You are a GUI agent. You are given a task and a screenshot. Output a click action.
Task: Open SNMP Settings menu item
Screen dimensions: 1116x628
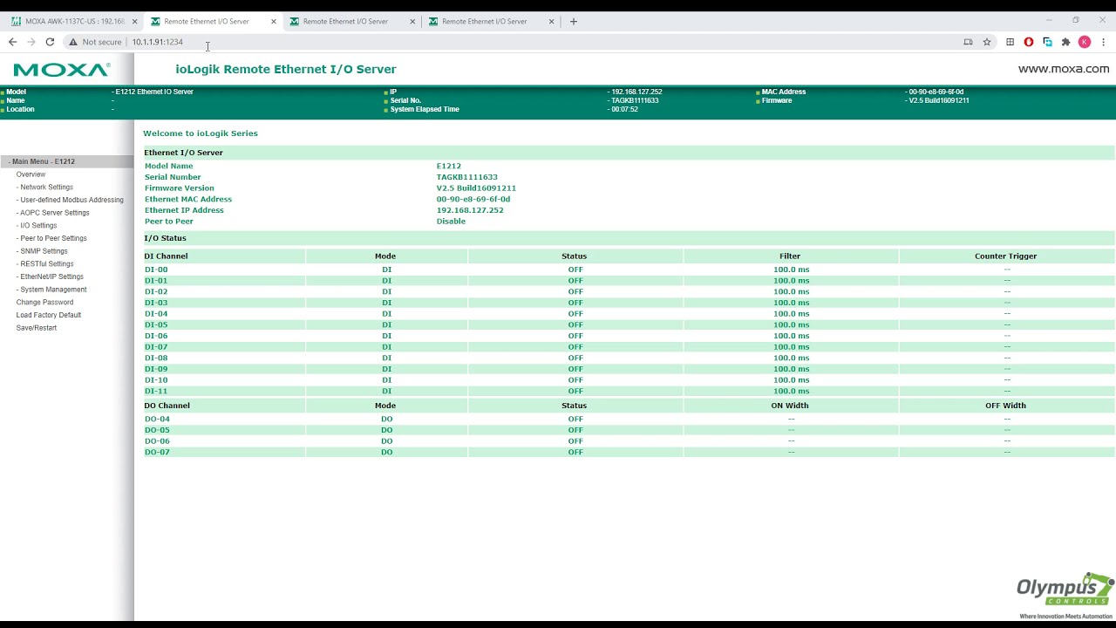pyautogui.click(x=43, y=251)
